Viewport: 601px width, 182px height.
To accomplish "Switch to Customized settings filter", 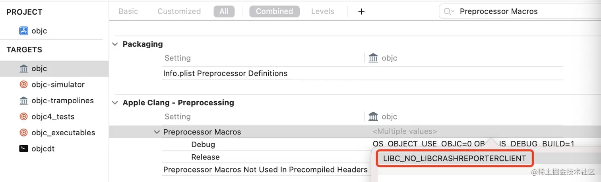I will click(x=179, y=11).
